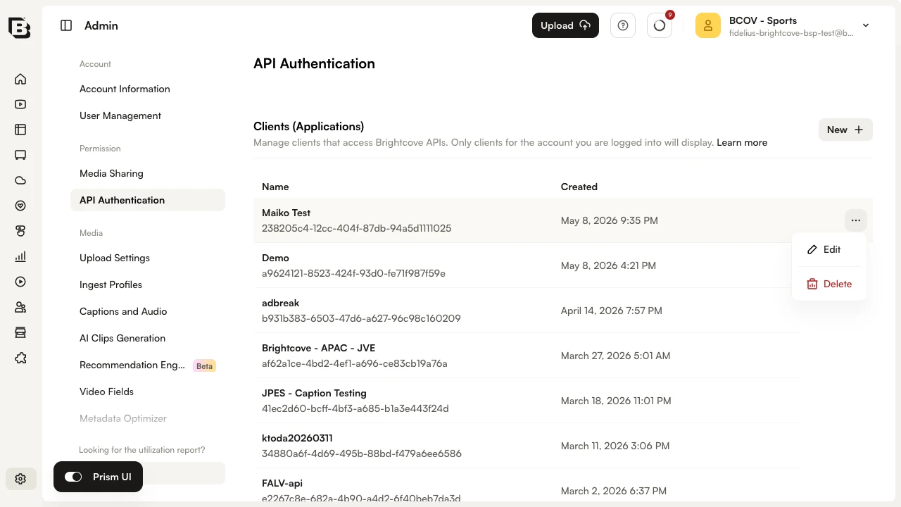Click the New client button
This screenshot has height=507, width=901.
(845, 130)
